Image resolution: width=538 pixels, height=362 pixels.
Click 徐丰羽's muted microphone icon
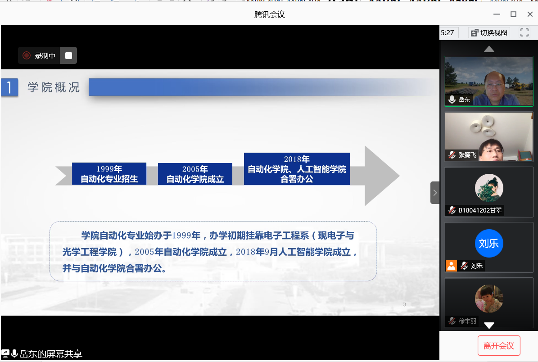click(x=452, y=321)
